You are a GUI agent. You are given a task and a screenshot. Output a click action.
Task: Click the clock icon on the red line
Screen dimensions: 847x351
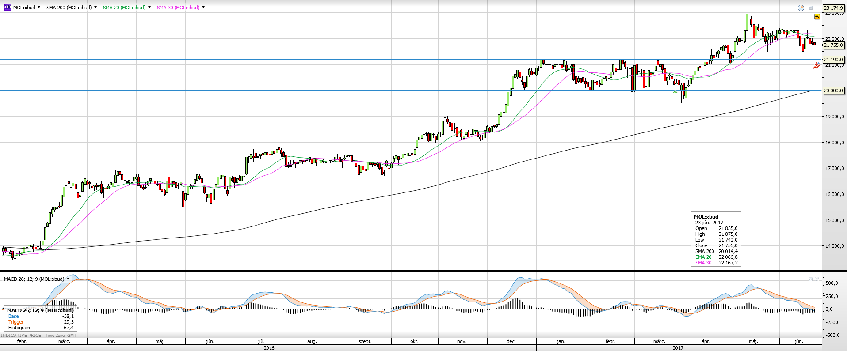tap(801, 8)
